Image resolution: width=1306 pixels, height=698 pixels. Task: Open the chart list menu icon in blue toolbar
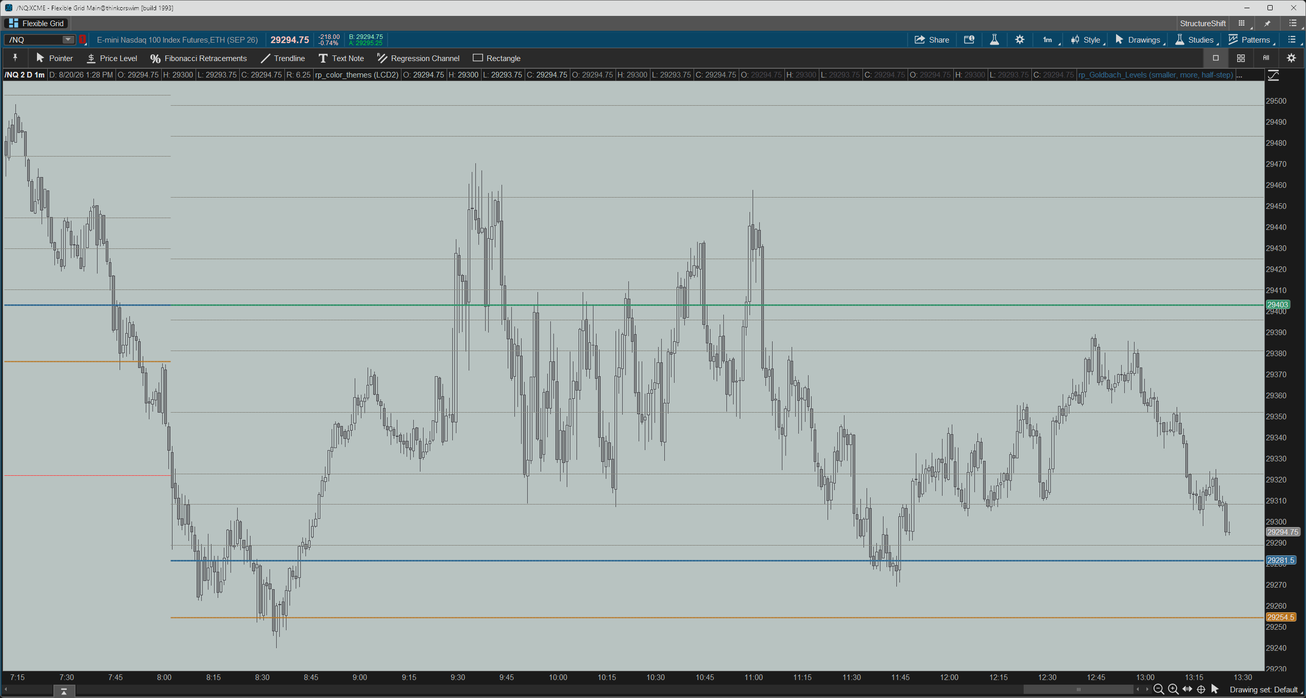point(1293,40)
